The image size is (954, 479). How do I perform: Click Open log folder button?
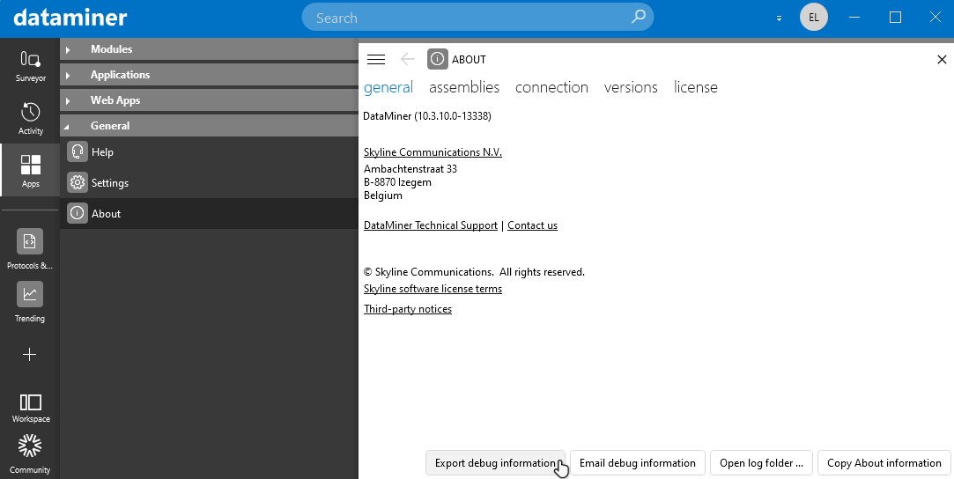[x=762, y=462]
